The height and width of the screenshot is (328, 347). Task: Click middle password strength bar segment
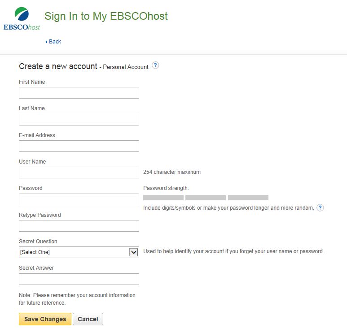pyautogui.click(x=206, y=198)
